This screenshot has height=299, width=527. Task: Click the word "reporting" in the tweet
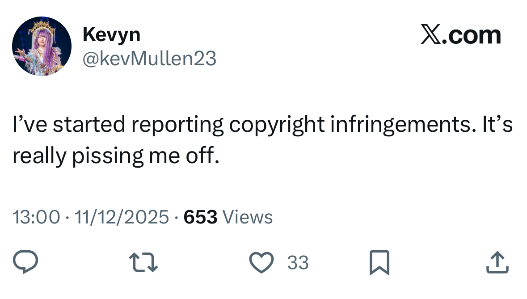pos(177,126)
